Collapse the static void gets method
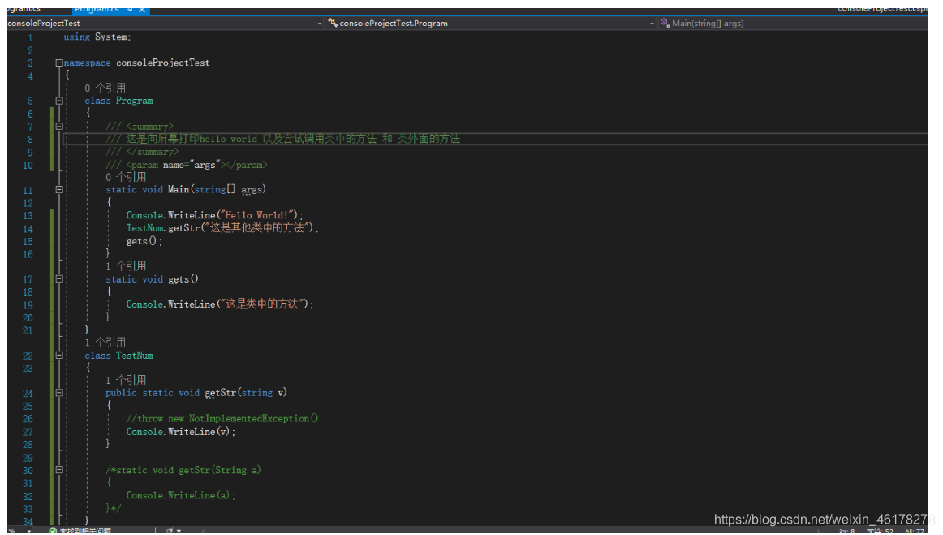This screenshot has width=943, height=535. coord(59,279)
